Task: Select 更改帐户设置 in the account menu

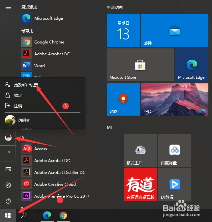Action: point(43,85)
